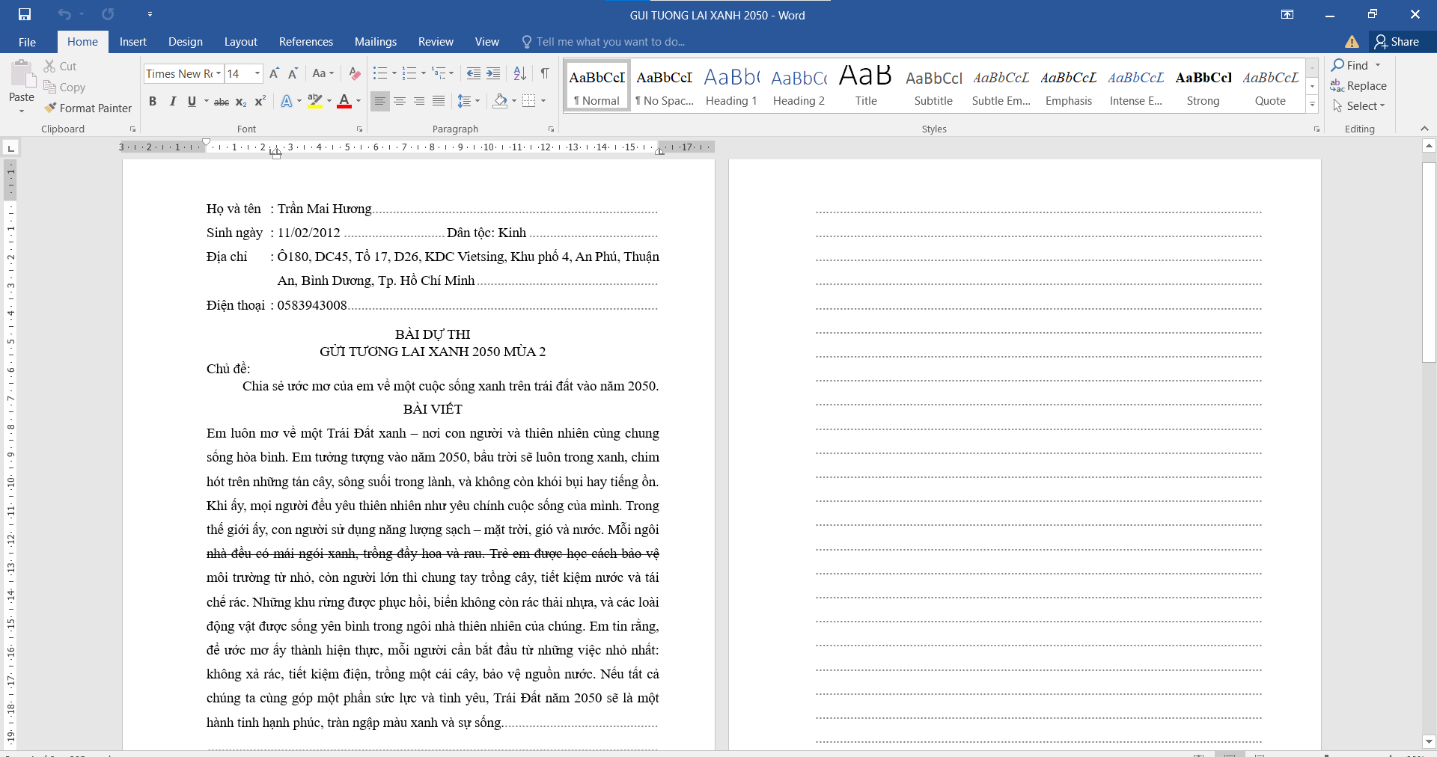1437x757 pixels.
Task: Cut the selected text
Action: tap(60, 67)
